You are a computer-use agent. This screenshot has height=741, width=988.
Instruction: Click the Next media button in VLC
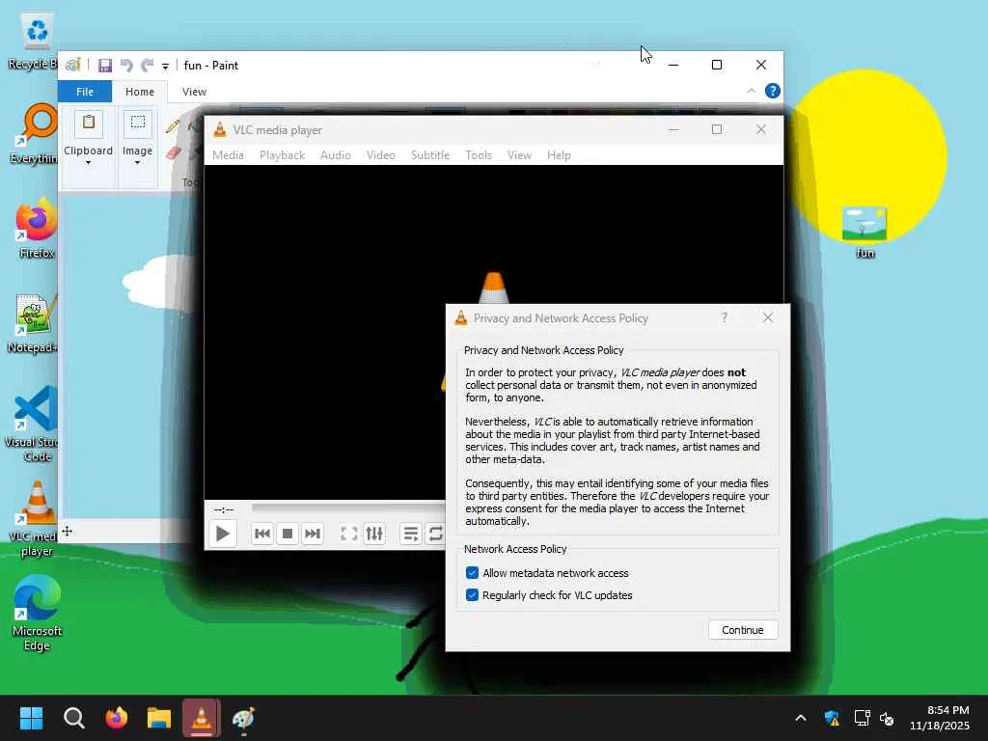pos(313,534)
